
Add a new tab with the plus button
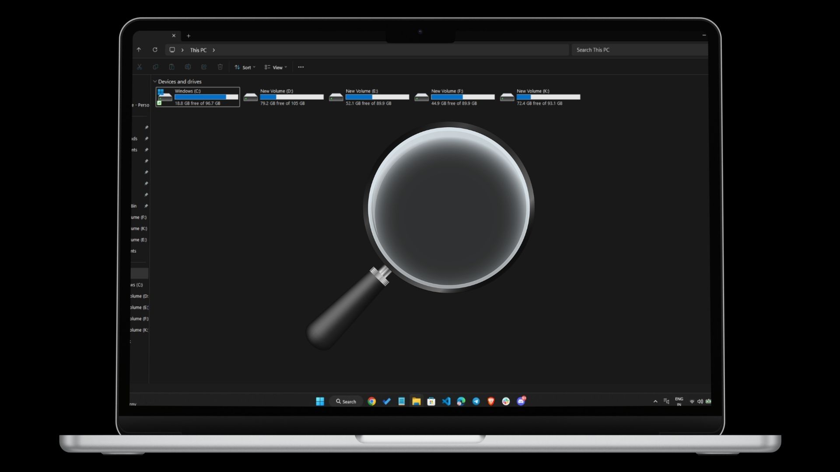189,36
